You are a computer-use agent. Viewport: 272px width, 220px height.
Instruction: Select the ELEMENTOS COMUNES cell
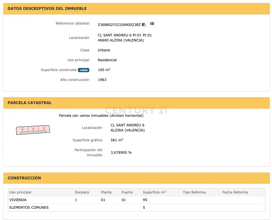(x=29, y=208)
